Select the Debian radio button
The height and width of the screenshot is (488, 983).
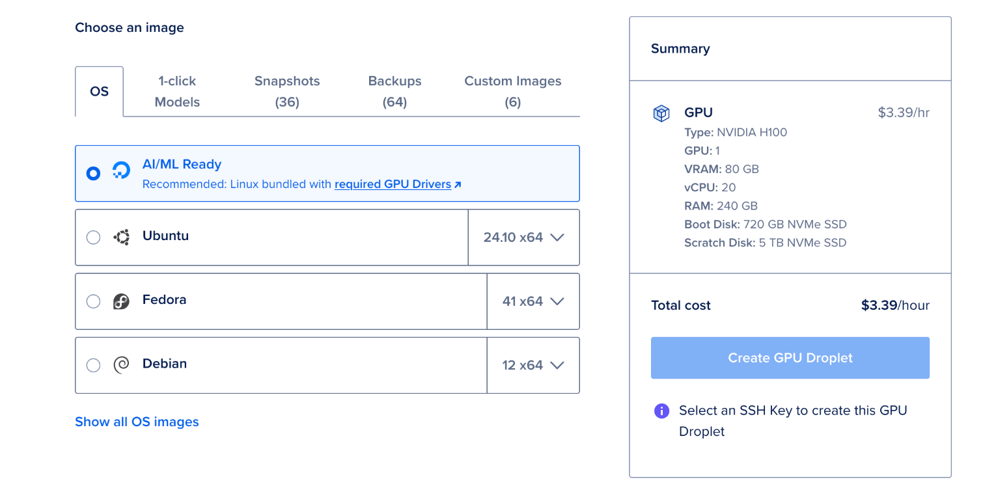[x=93, y=365]
